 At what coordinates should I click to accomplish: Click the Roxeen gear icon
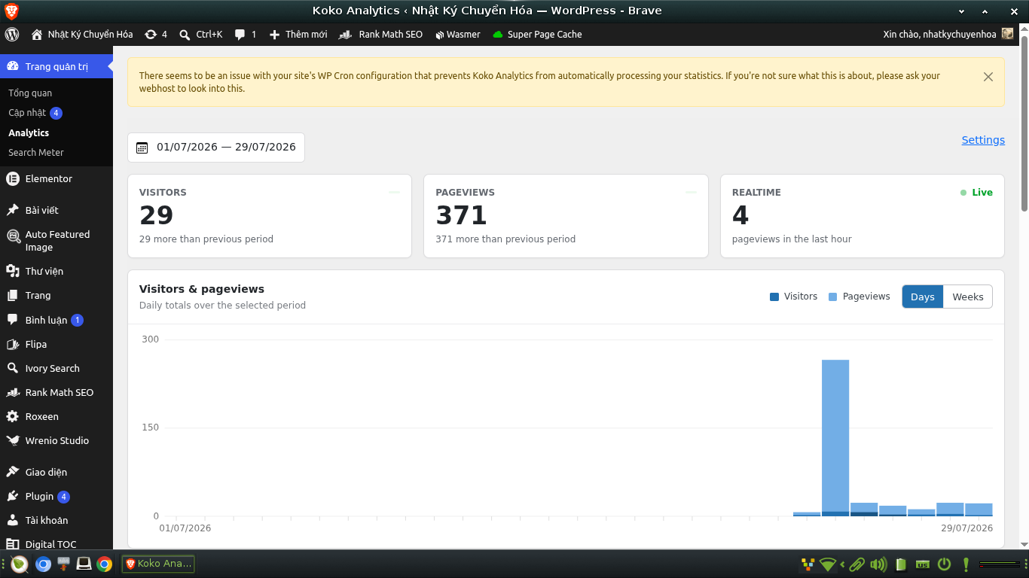tap(13, 416)
